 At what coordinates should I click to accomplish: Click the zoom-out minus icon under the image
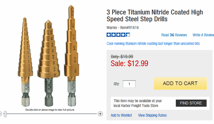[x=0, y=114]
